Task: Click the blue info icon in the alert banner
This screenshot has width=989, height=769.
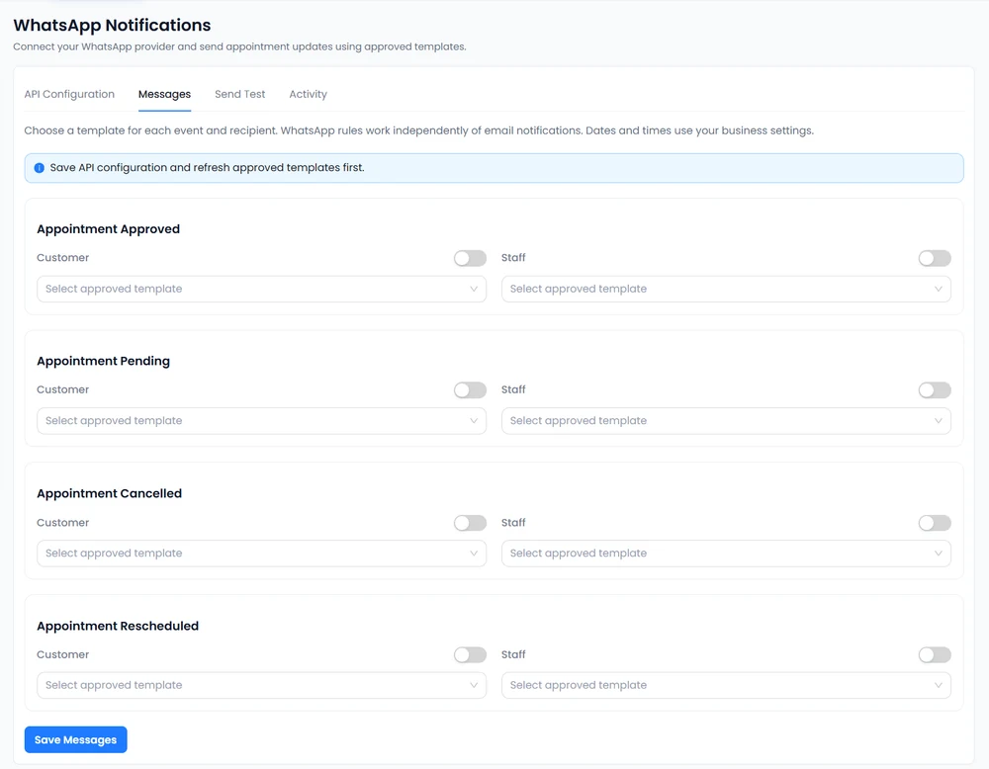Action: tap(40, 168)
